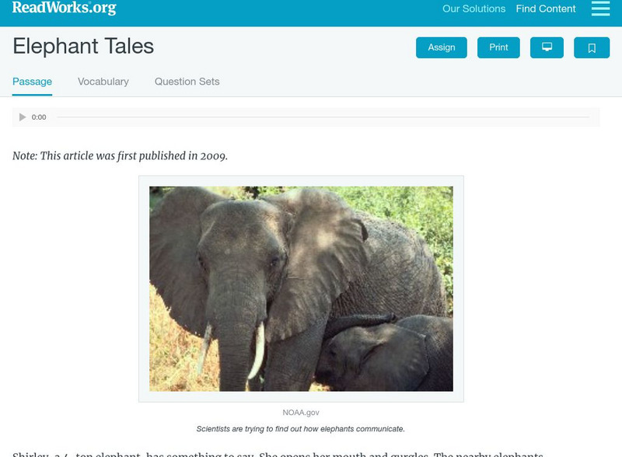
Task: Open the Find Content link
Action: click(x=546, y=9)
